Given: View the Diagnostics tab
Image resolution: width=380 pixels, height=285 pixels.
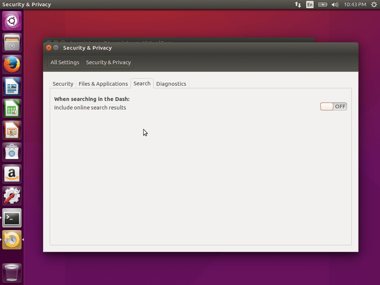Looking at the screenshot, I should point(171,83).
